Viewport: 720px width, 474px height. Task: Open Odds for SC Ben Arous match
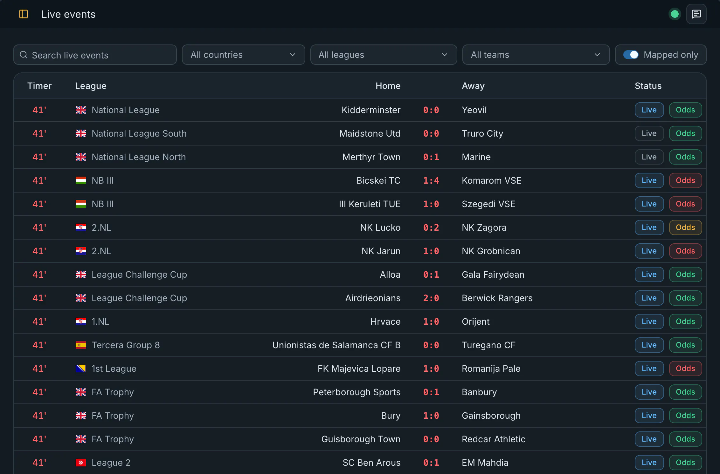[x=685, y=463]
